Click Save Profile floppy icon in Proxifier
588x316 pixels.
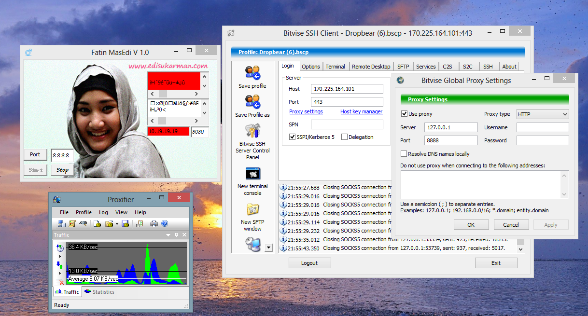coord(125,223)
